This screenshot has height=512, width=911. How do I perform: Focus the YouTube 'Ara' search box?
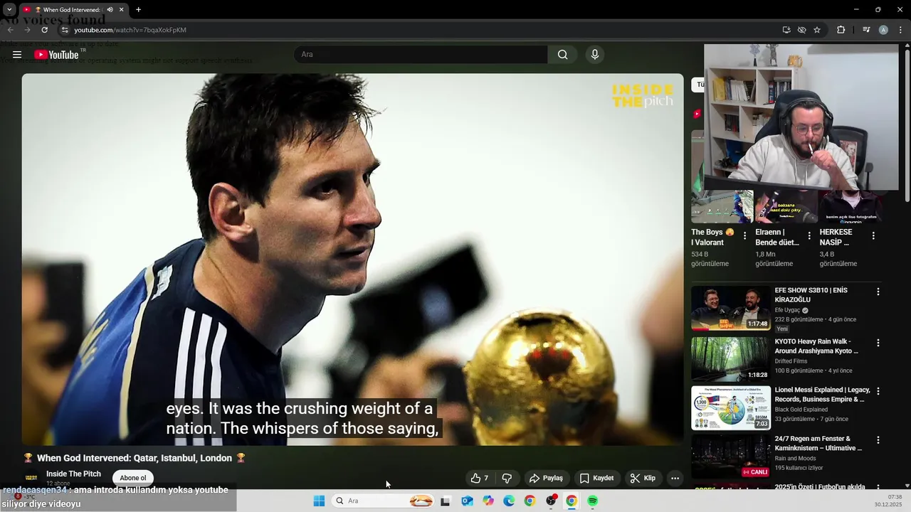point(421,55)
